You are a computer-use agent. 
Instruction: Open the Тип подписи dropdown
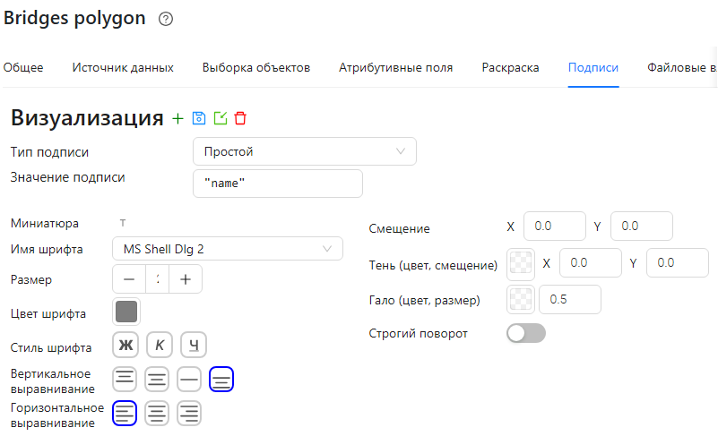click(305, 151)
